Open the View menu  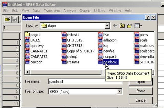tap(25, 11)
